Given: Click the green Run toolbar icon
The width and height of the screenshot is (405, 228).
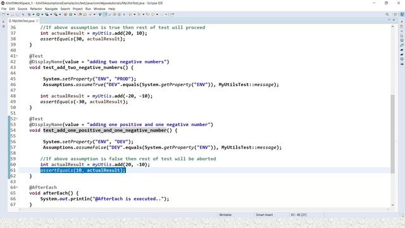Looking at the screenshot, I should coord(38,15).
